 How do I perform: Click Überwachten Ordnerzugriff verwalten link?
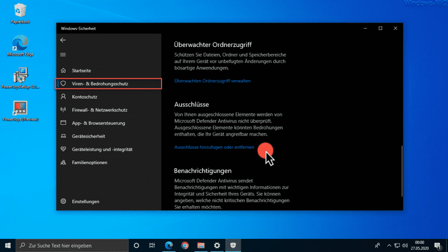point(212,81)
